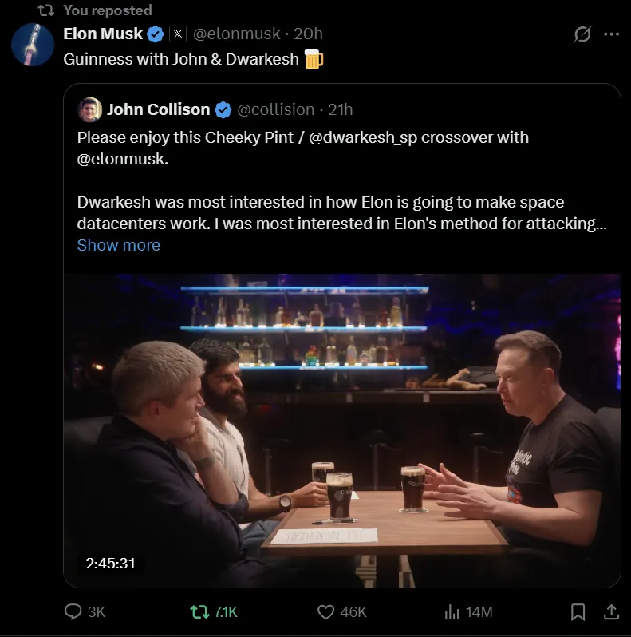The image size is (631, 637).
Task: Click the reply comment icon
Action: (x=73, y=611)
